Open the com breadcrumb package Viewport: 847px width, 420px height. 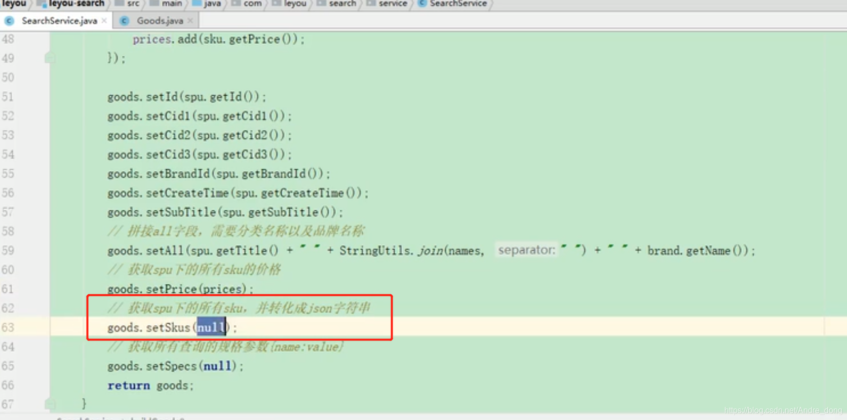(252, 4)
